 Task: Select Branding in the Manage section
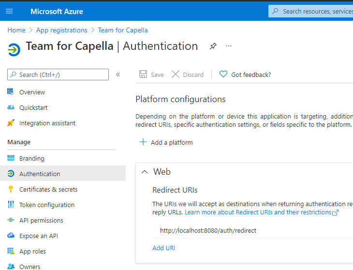click(x=31, y=158)
